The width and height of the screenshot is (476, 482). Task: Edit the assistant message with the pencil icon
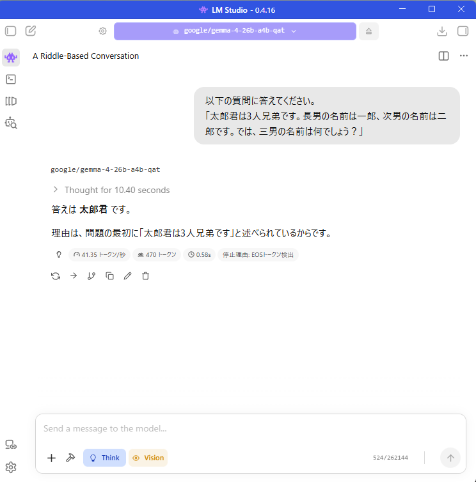tap(128, 276)
